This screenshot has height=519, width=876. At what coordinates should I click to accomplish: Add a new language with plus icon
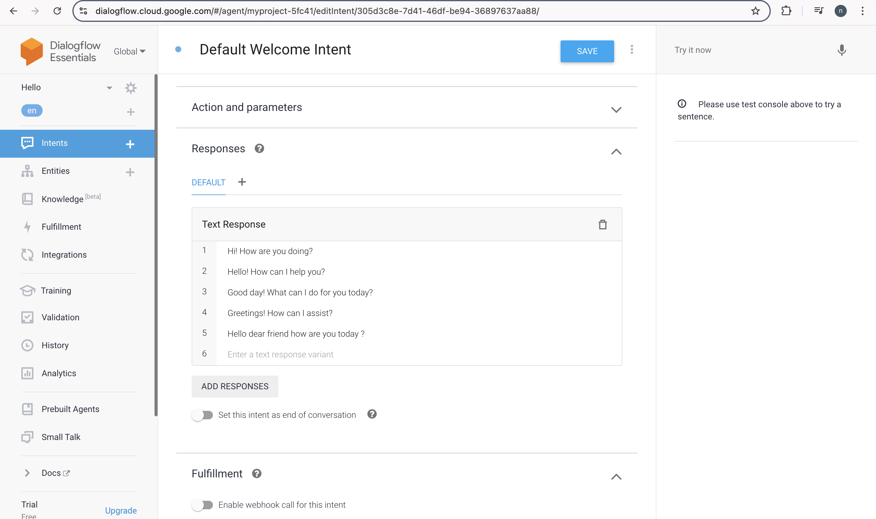click(x=130, y=112)
